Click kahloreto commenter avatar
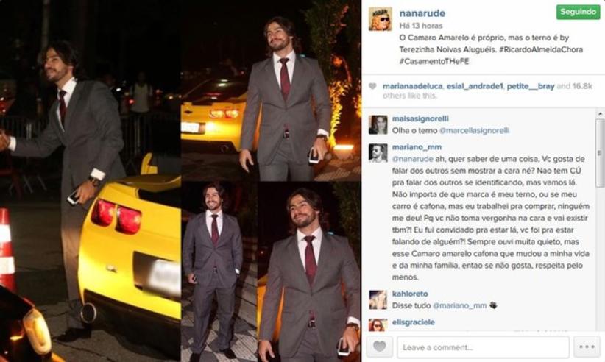Screen dimensions: 605x362 click(378, 299)
